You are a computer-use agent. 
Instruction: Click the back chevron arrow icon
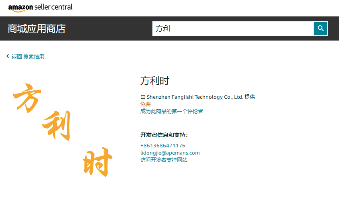tap(8, 56)
